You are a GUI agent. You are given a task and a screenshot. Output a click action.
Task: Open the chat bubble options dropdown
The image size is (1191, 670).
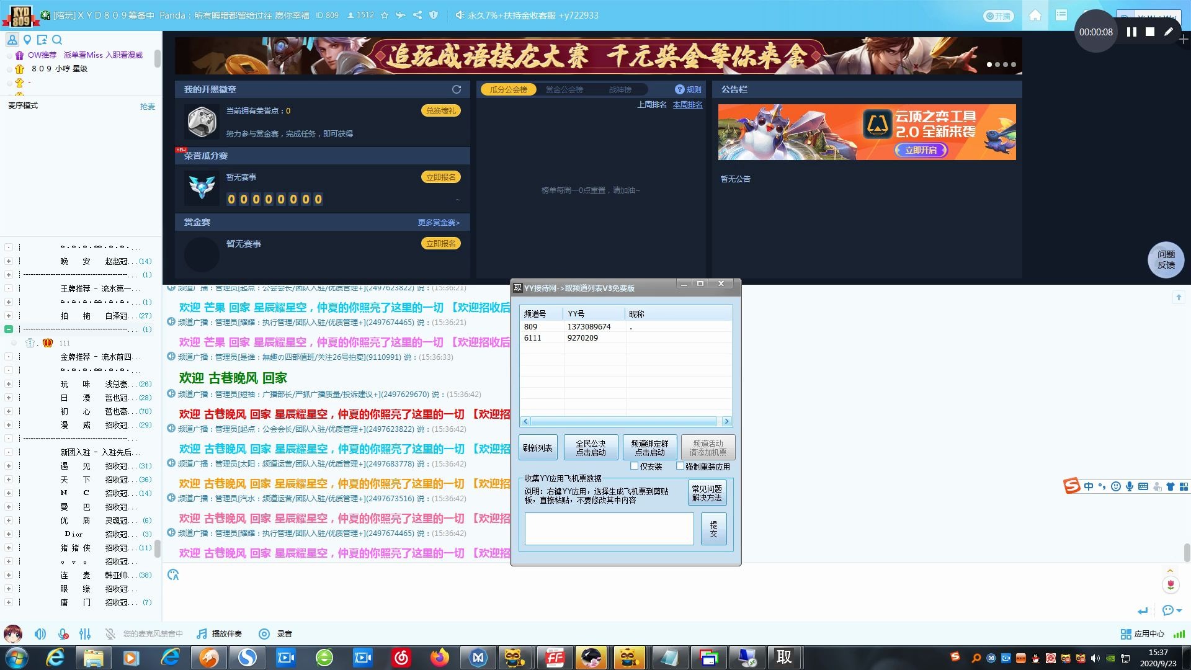(x=1172, y=610)
